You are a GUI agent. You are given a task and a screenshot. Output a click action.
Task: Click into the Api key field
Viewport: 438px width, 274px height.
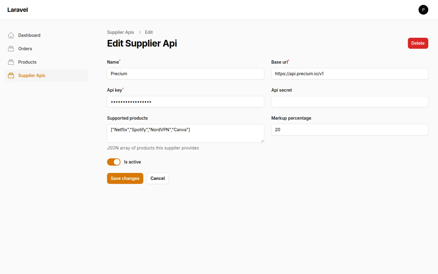click(186, 102)
